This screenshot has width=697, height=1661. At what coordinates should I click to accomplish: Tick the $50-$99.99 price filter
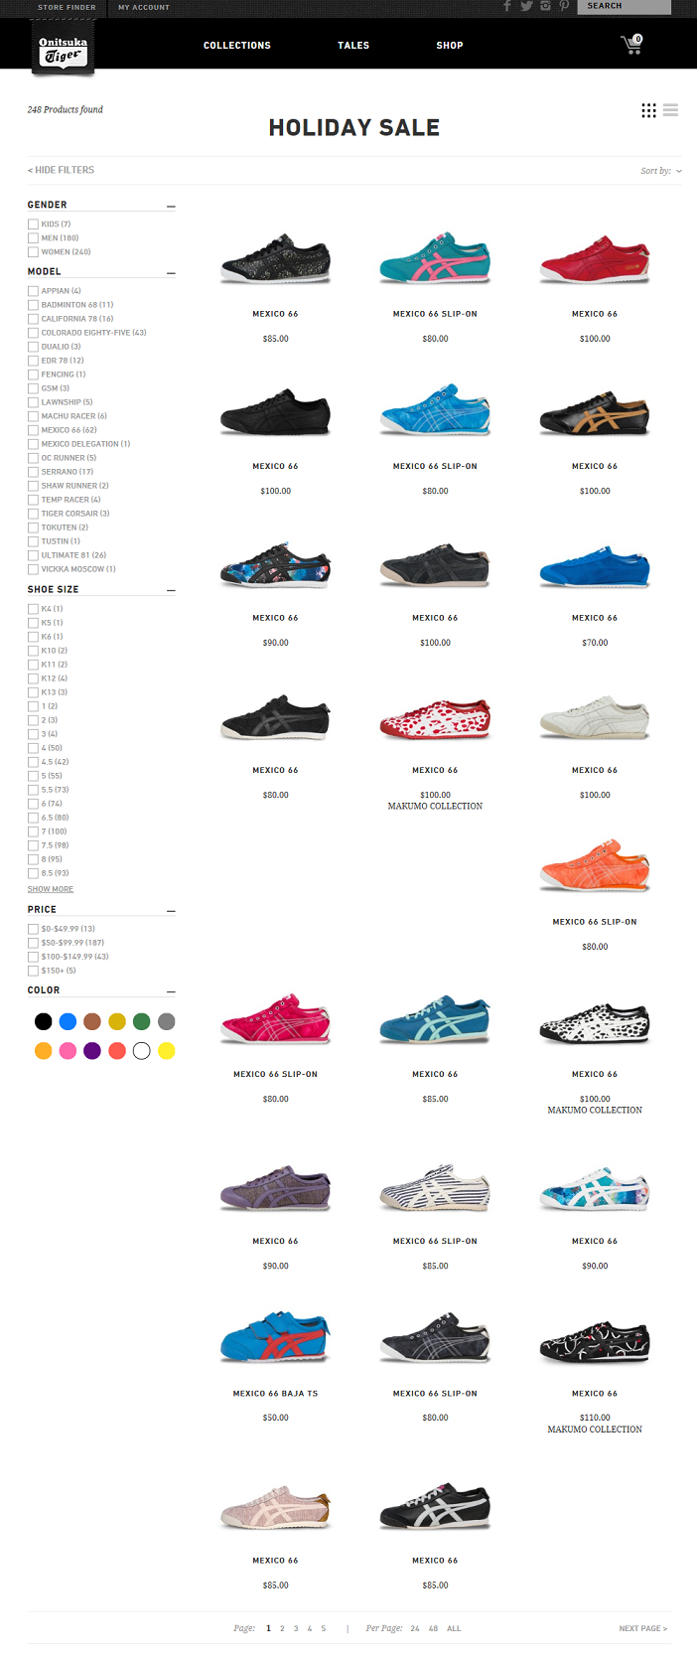[x=33, y=943]
